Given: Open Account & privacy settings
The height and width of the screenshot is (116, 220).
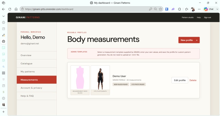Looking at the screenshot, I should pyautogui.click(x=37, y=88).
